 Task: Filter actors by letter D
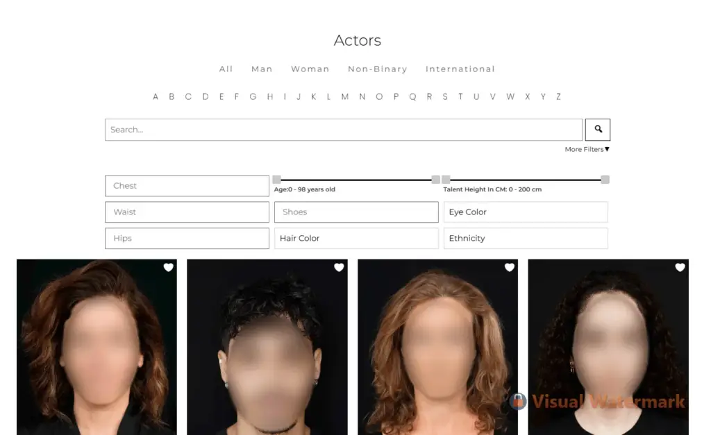pos(206,96)
